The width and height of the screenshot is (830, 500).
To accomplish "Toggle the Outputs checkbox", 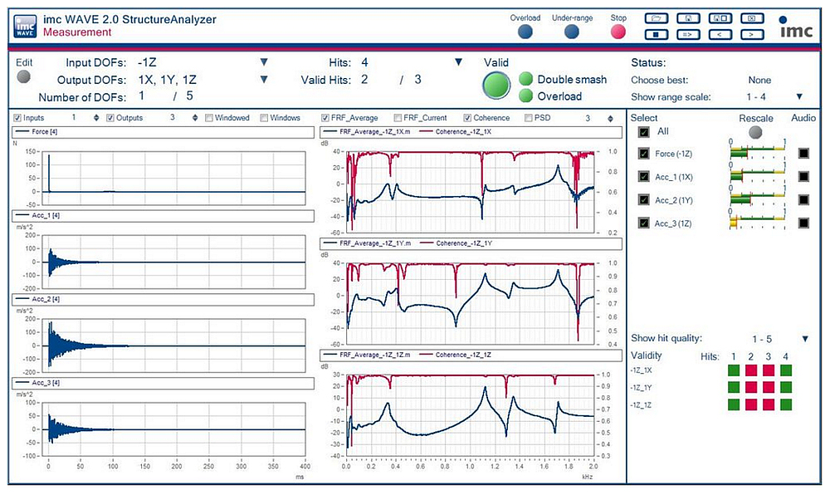I will coord(110,118).
